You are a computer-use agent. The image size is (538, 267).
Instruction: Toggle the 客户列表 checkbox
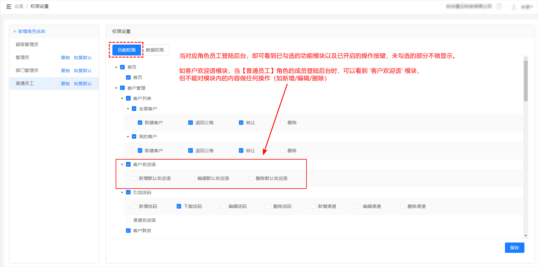click(x=128, y=99)
